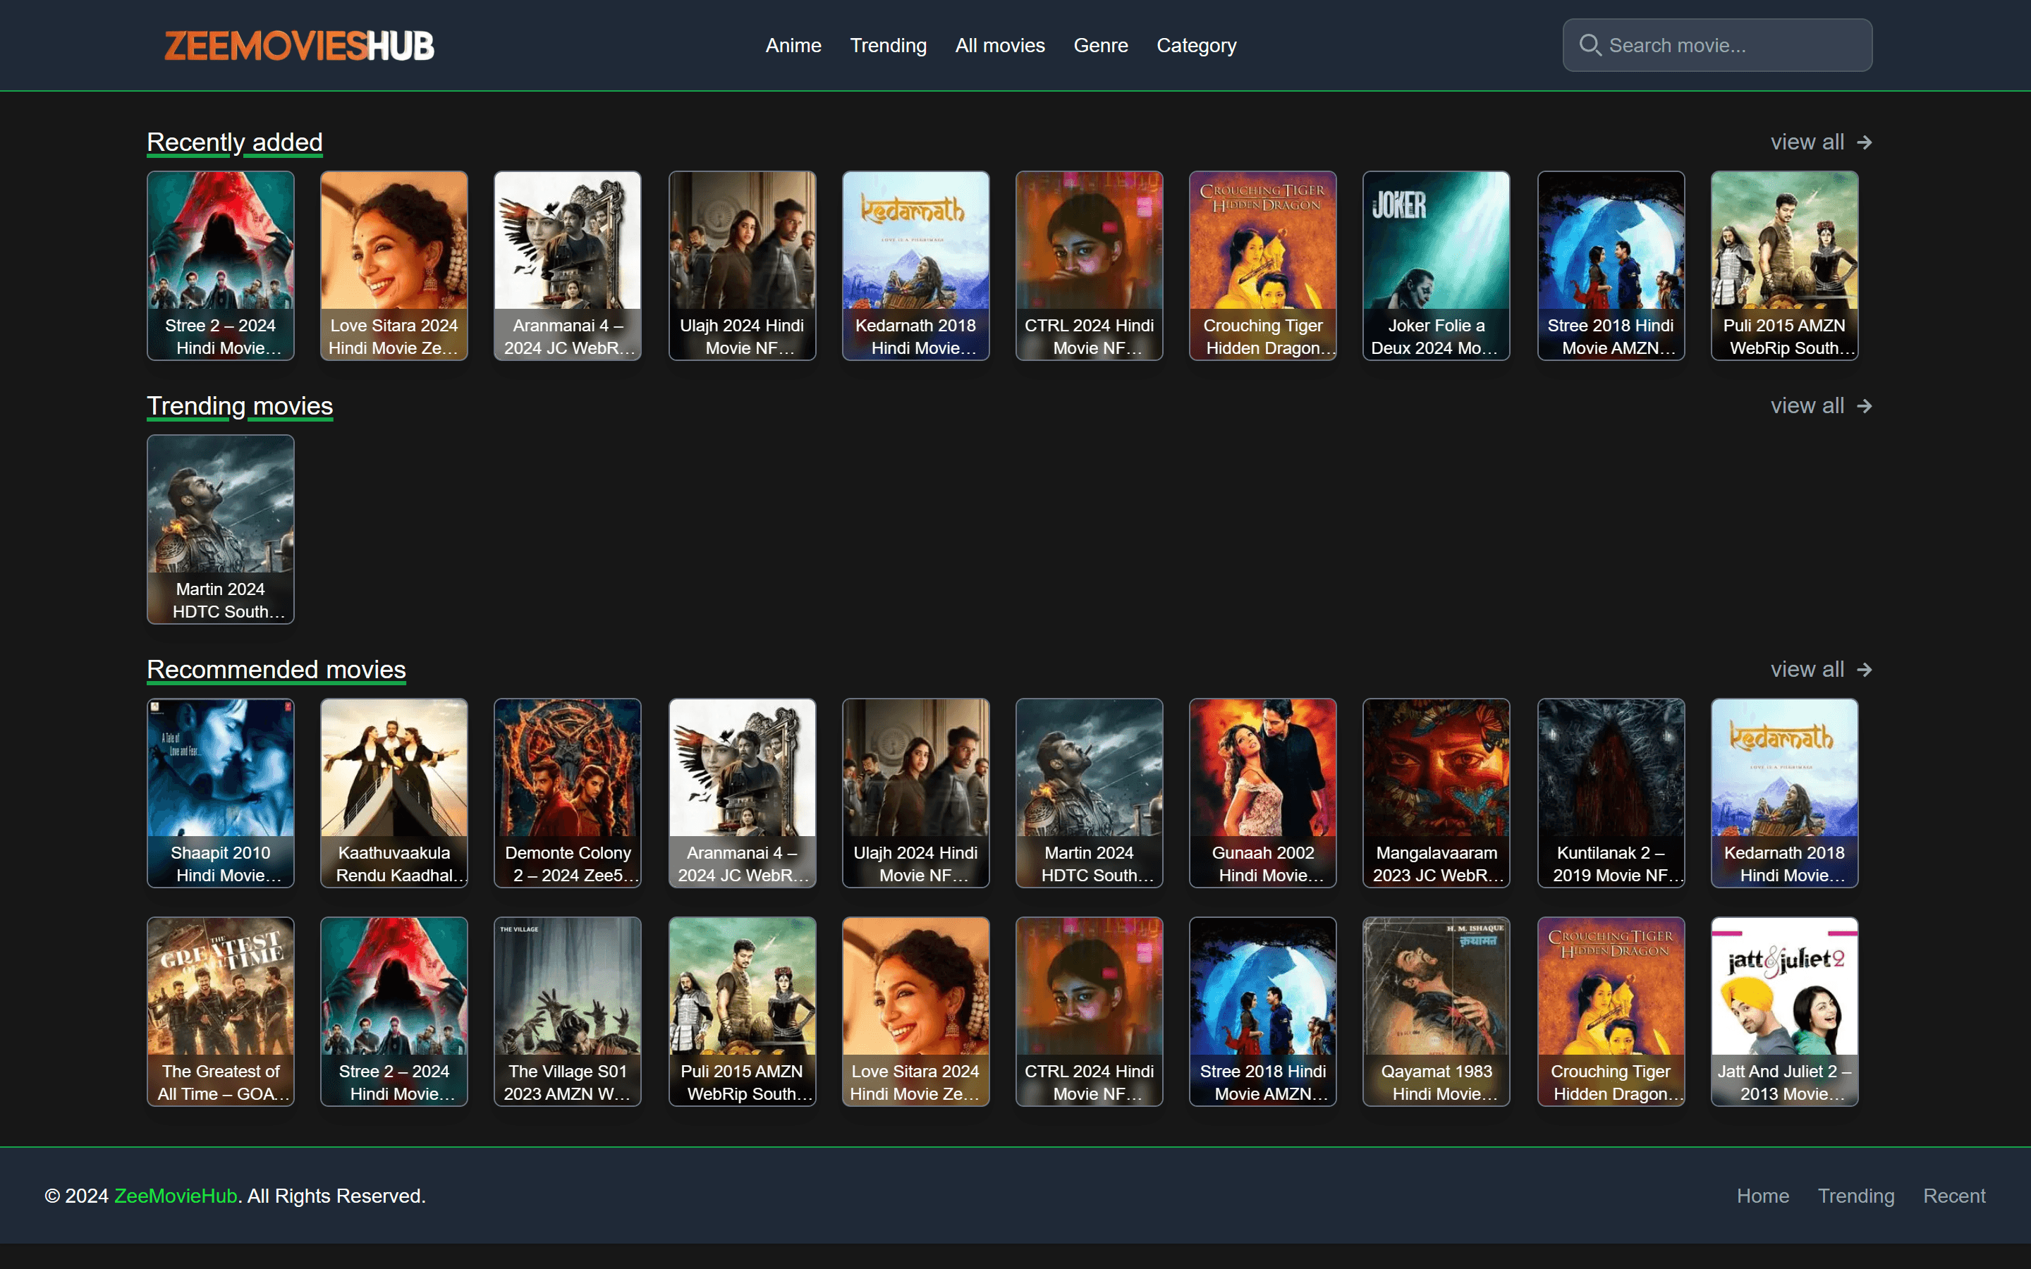Viewport: 2031px width, 1269px height.
Task: Open the Jatt And Juliet 2 poster
Action: 1783,1012
